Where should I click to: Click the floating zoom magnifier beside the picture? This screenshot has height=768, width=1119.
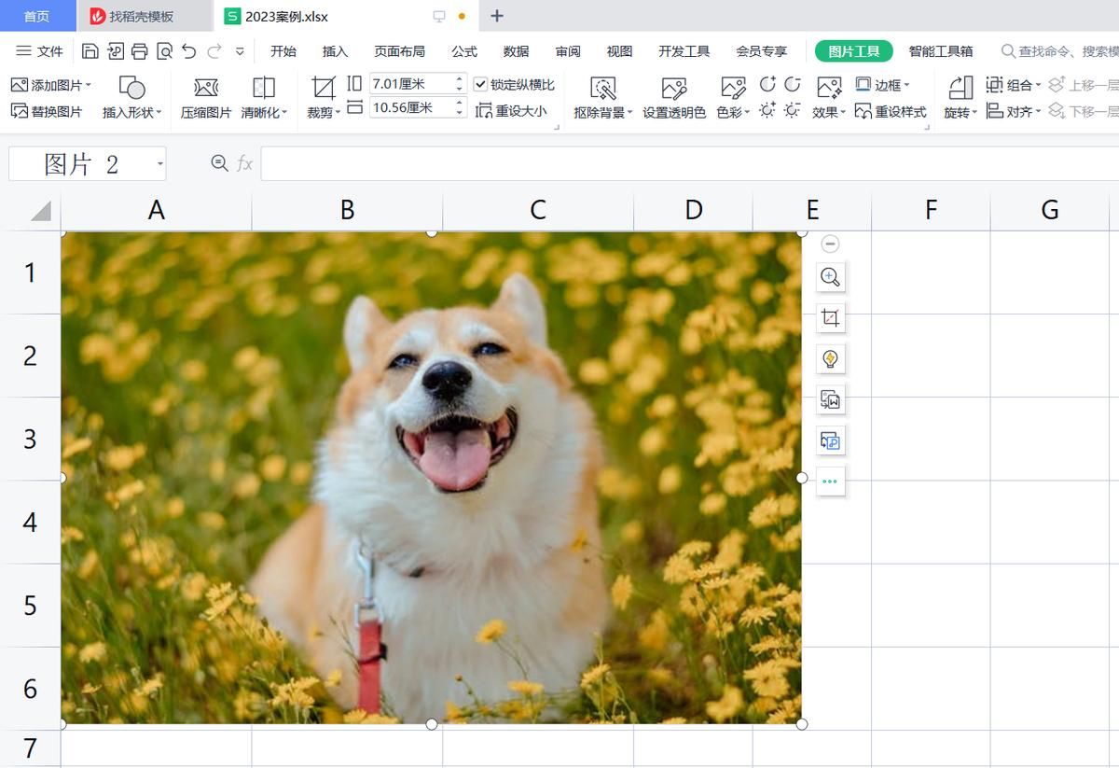pyautogui.click(x=830, y=277)
